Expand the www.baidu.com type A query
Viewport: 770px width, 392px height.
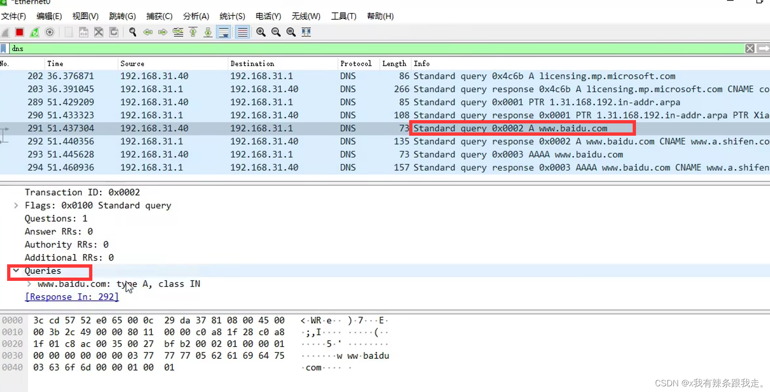click(29, 284)
